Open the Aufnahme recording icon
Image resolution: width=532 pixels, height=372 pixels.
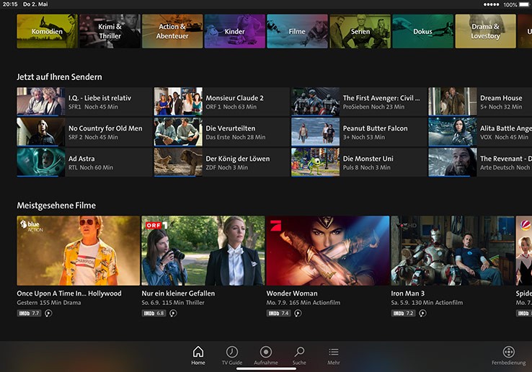(266, 352)
